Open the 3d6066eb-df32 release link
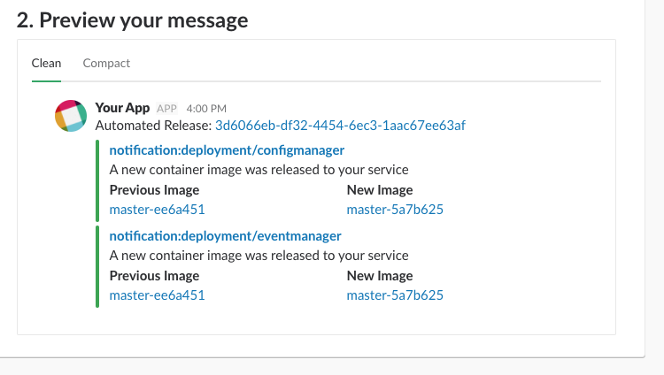 pyautogui.click(x=340, y=126)
